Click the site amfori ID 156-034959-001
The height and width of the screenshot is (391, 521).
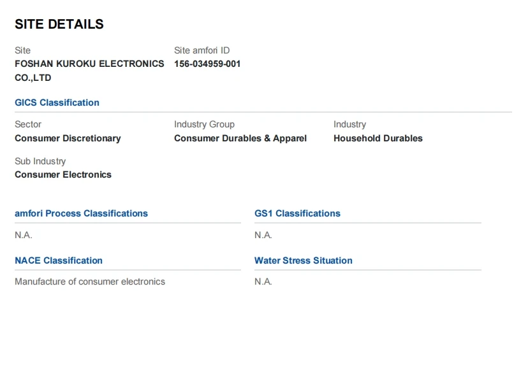point(207,64)
